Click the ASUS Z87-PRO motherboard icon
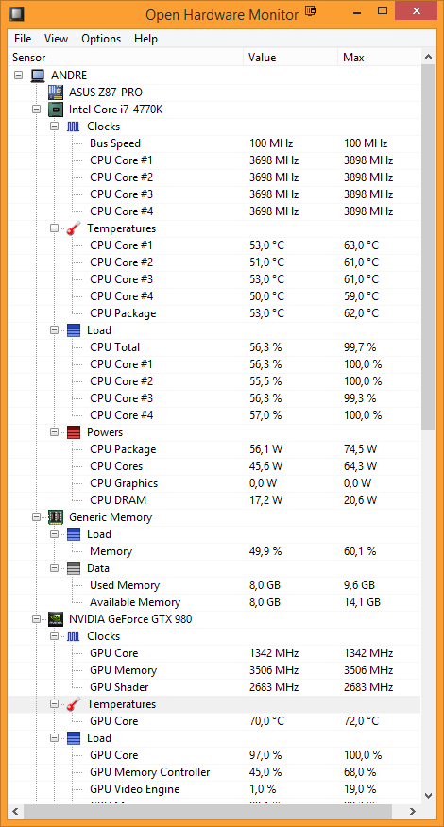 point(56,93)
